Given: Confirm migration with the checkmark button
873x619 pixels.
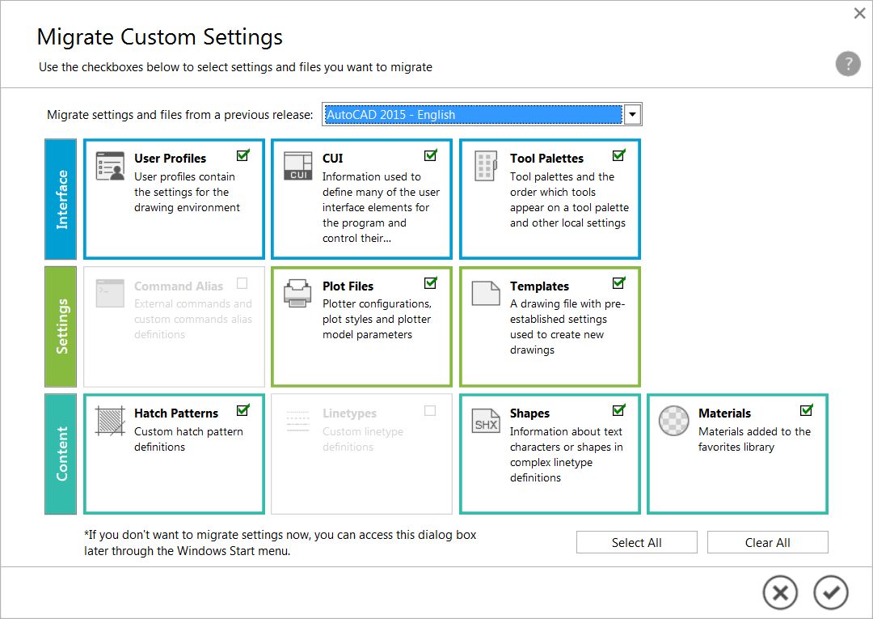Looking at the screenshot, I should pos(830,592).
